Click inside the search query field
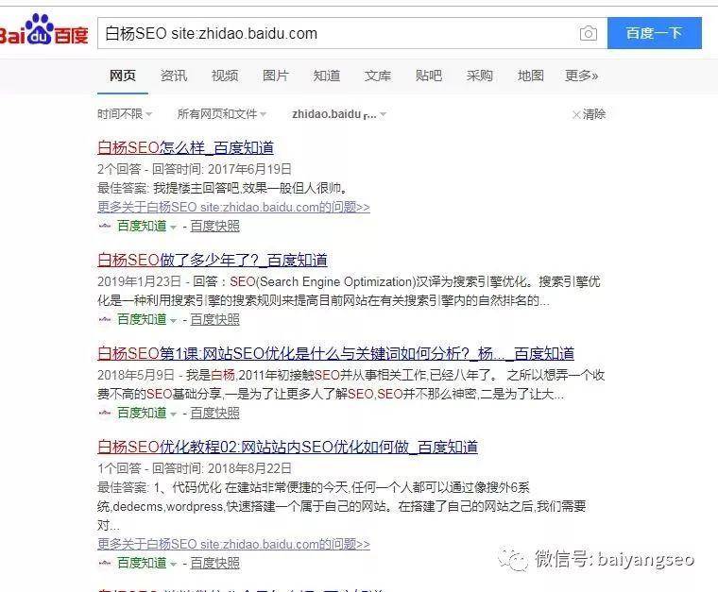 tap(339, 33)
